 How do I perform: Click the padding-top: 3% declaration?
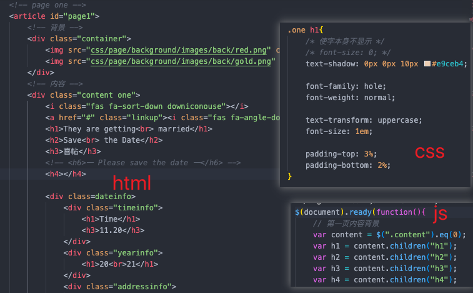pos(341,153)
